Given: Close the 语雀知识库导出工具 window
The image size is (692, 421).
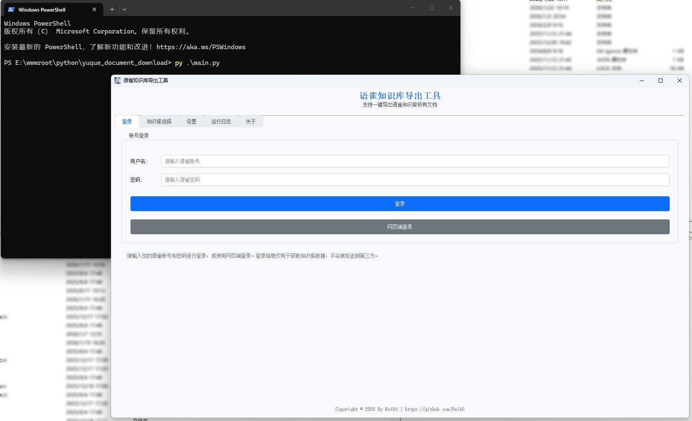Looking at the screenshot, I should coord(679,81).
